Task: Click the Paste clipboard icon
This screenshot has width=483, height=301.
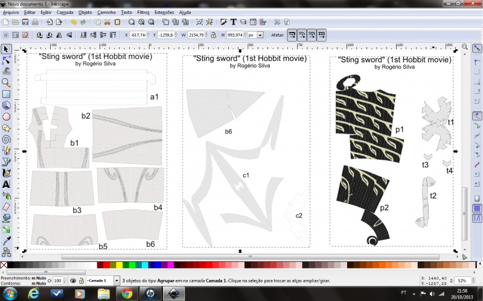Action: coord(117,22)
